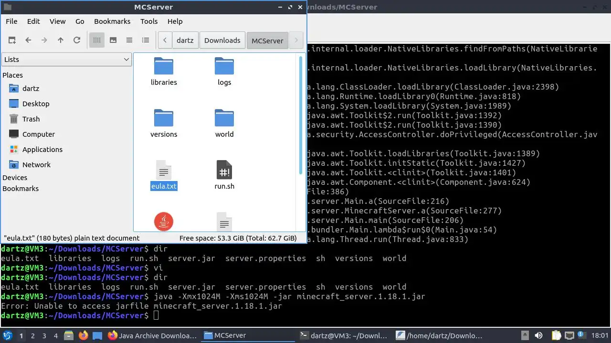Select the world folder icon

tap(224, 118)
